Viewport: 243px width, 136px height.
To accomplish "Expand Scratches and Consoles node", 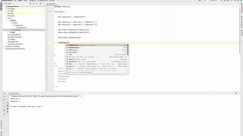I will tap(4, 49).
